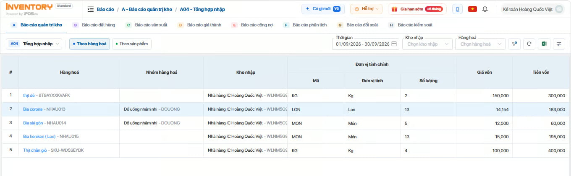
Task: Click the Kho nhập column header
Action: tap(246, 72)
